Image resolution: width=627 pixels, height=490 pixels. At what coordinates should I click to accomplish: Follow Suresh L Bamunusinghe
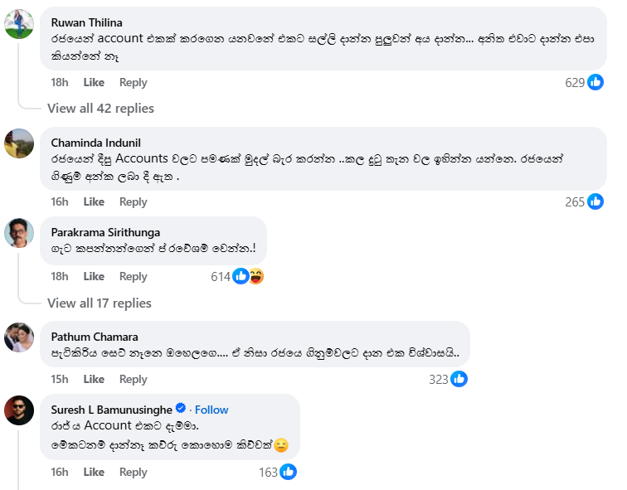211,410
